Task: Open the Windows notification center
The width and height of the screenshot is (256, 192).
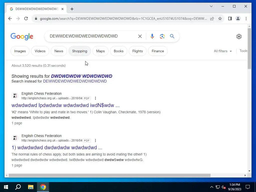Action: click(248, 187)
